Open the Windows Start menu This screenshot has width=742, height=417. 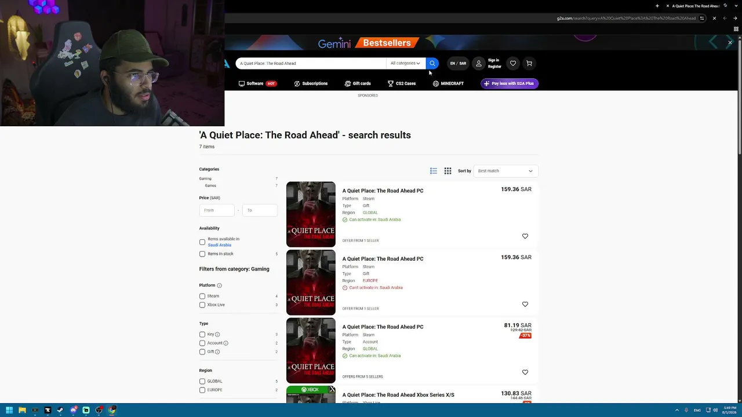pos(9,411)
